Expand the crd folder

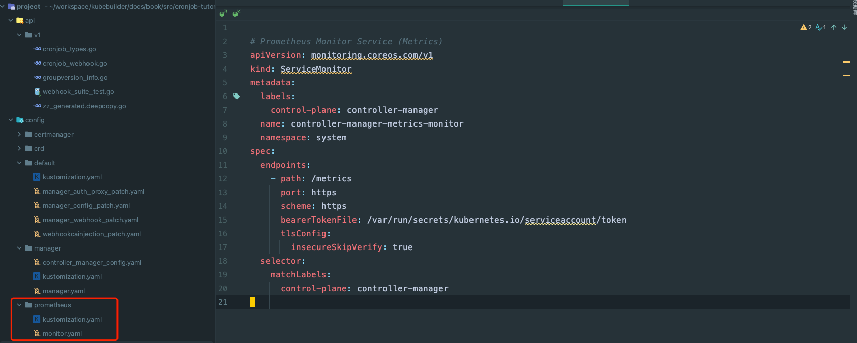20,149
